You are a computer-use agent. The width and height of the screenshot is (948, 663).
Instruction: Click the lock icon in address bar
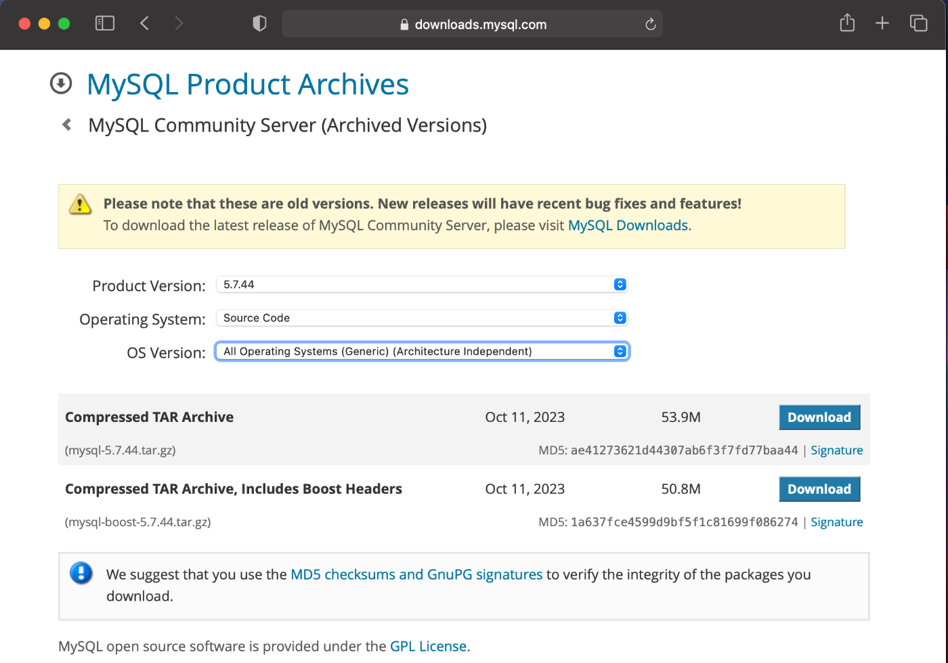[404, 24]
